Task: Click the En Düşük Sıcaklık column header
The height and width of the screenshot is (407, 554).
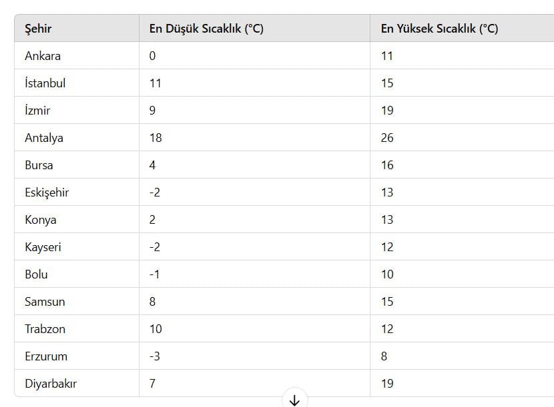Action: pos(206,29)
